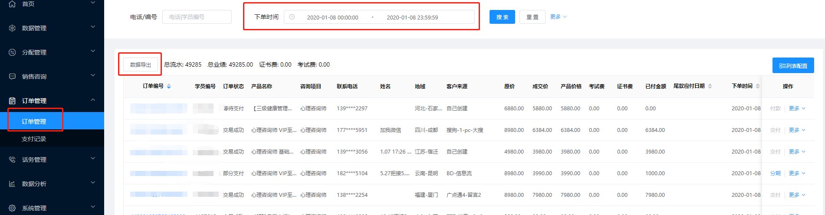This screenshot has height=215, width=825.
Task: Expand the 数据管理 menu chevron
Action: [x=93, y=27]
